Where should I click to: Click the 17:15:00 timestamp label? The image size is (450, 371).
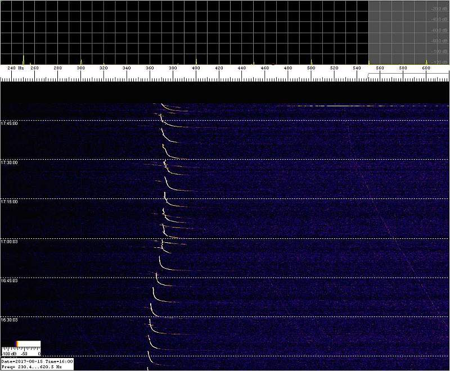(x=10, y=202)
